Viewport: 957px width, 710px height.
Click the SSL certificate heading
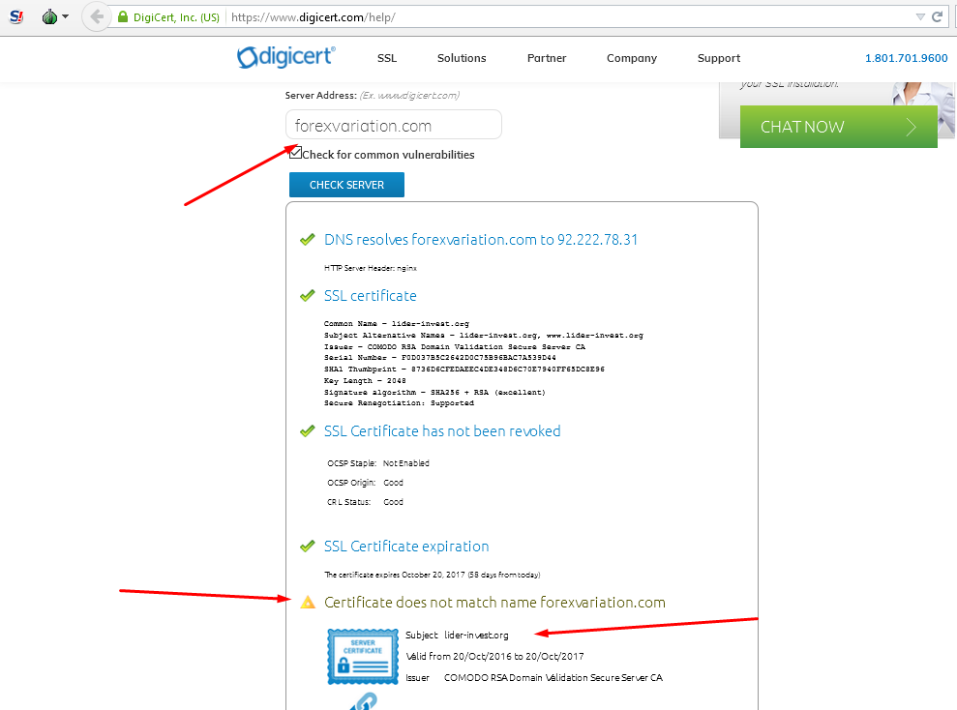(371, 296)
